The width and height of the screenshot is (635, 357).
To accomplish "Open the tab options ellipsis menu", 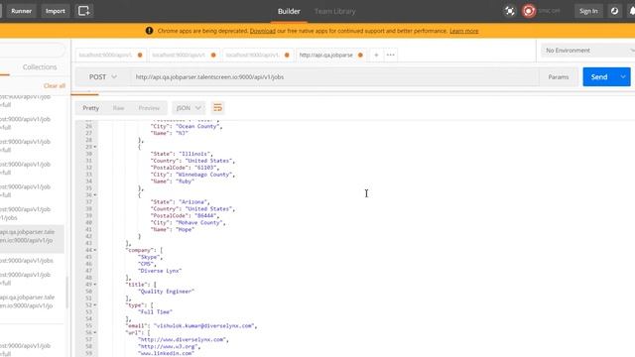I will coord(390,56).
